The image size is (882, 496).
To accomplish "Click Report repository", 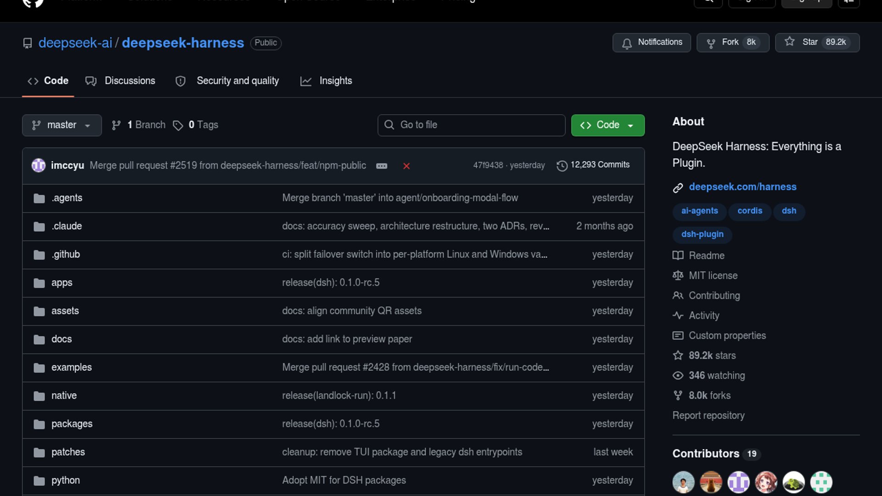I will coord(708,416).
